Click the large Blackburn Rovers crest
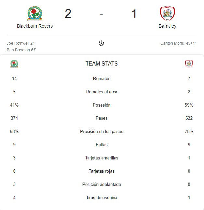Viewport: 204px width, 210px height. point(35,14)
